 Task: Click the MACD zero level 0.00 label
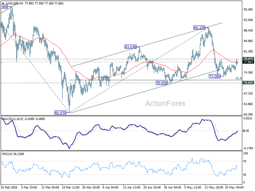click(246, 131)
